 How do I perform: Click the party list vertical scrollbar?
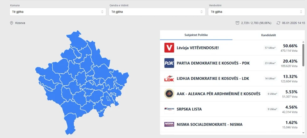[303, 55]
